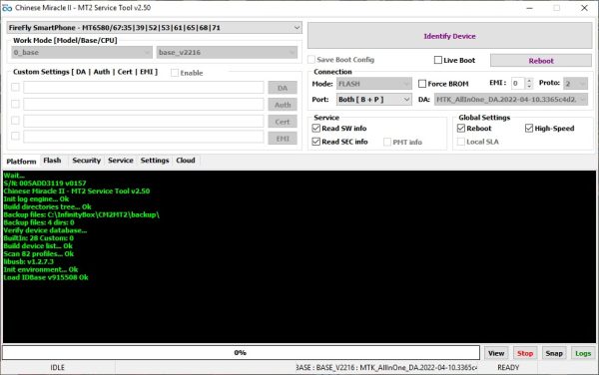
Task: Open Logs with the green button
Action: coord(583,353)
